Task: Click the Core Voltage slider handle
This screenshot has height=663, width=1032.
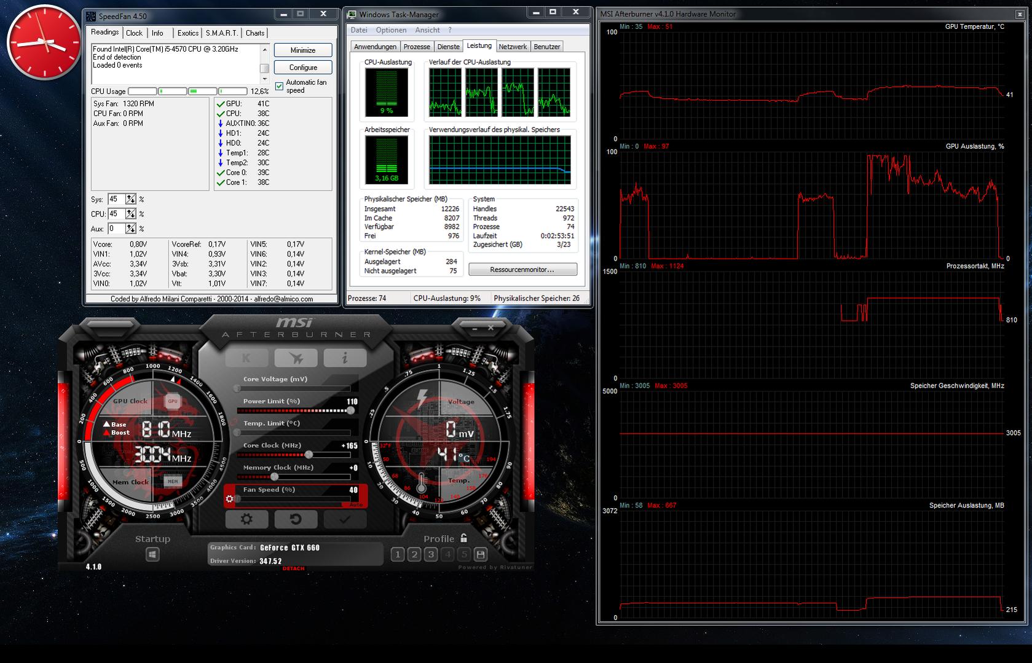Action: click(x=237, y=388)
